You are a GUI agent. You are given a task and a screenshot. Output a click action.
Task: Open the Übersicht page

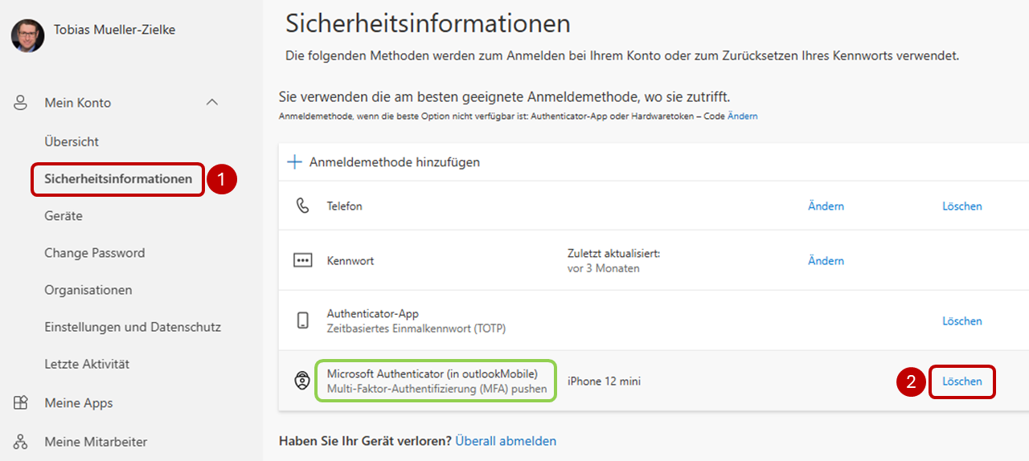point(72,141)
